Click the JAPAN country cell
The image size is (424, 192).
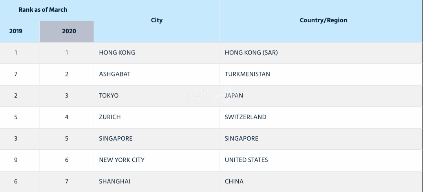click(321, 96)
